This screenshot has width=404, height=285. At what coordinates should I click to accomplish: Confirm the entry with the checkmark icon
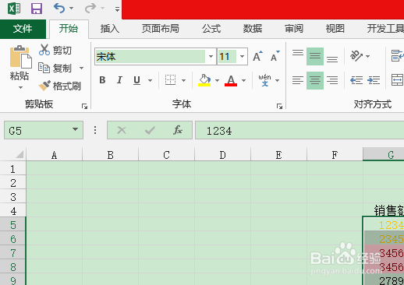point(150,130)
